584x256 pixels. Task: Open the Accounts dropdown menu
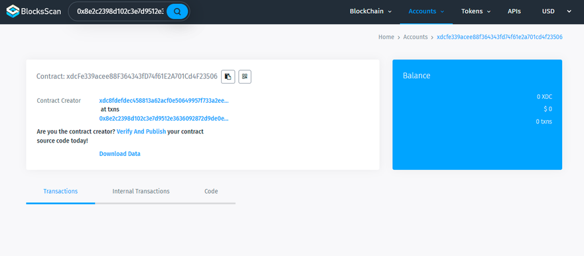(x=427, y=11)
